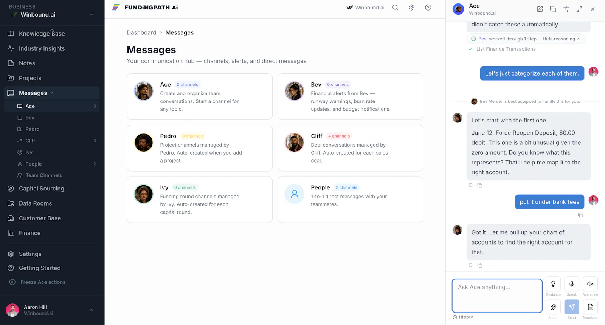The height and width of the screenshot is (325, 605).
Task: Open the Ivy funding round card
Action: [200, 200]
